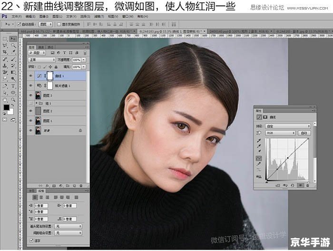Choose the edit-points curve mode icon

pos(259,158)
